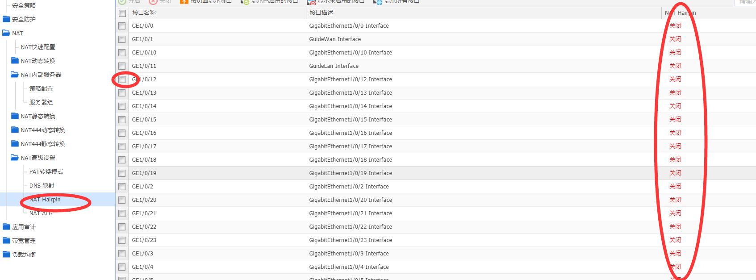Select checkbox next to GE1/0/14
Screen dimensions: 756x280
(x=122, y=106)
